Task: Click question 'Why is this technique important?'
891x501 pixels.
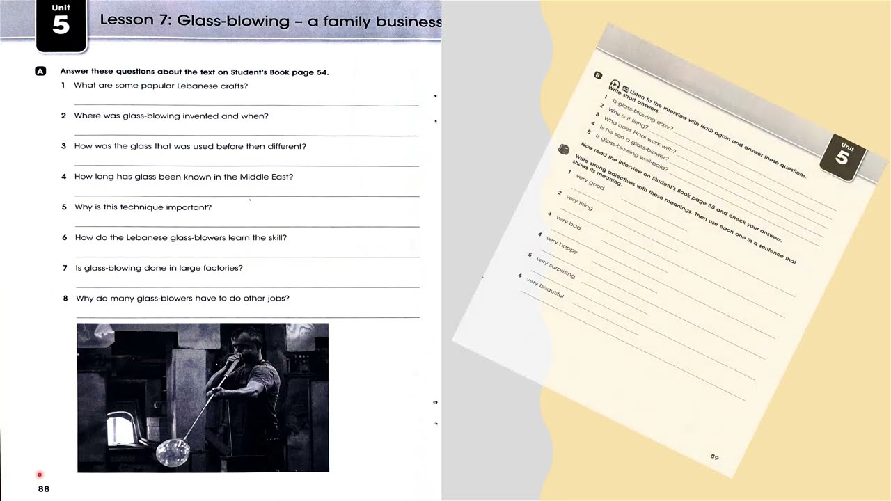Action: (x=143, y=207)
